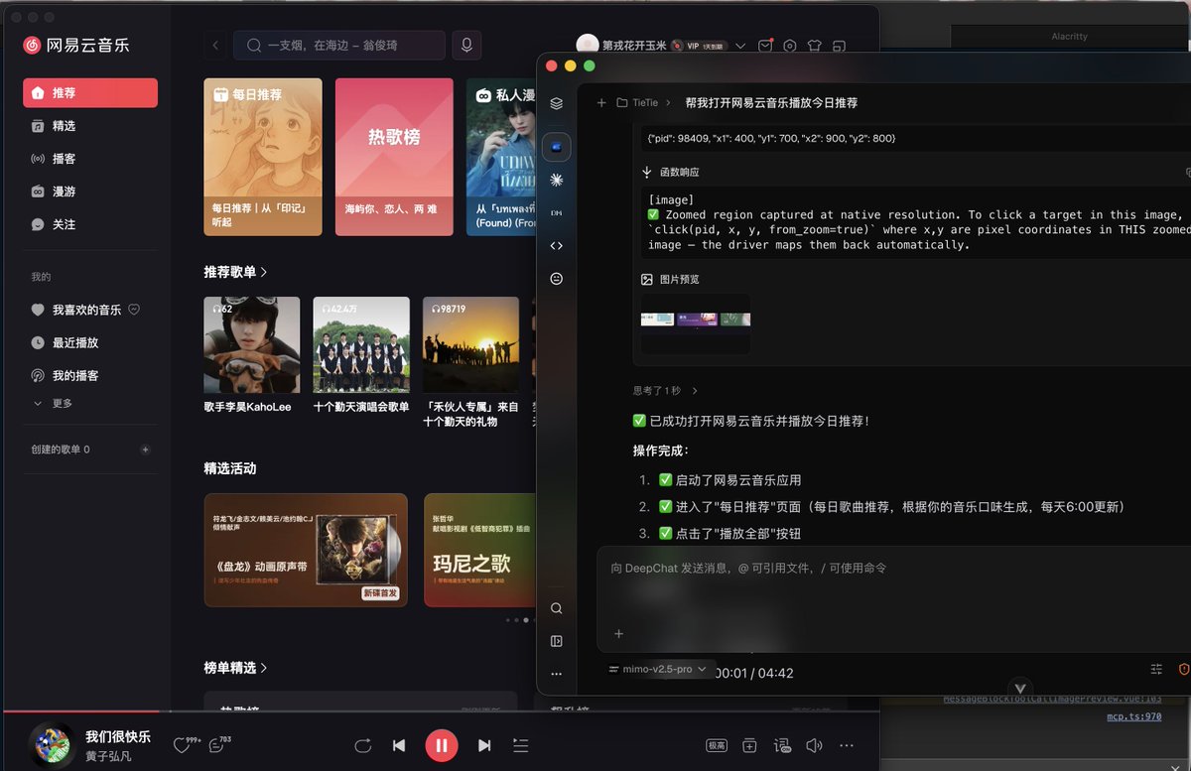Image resolution: width=1191 pixels, height=771 pixels.
Task: Open more options ellipsis in player bar
Action: click(x=847, y=745)
